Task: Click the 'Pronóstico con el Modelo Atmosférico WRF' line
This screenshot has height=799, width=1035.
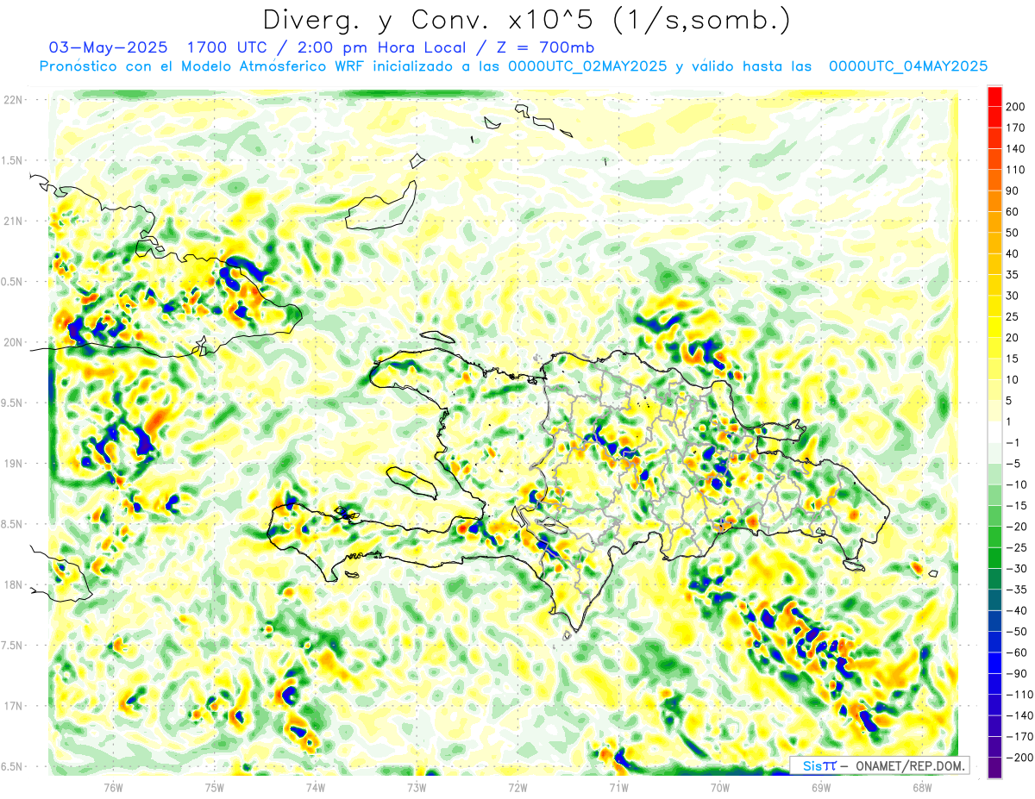Action: tap(202, 66)
